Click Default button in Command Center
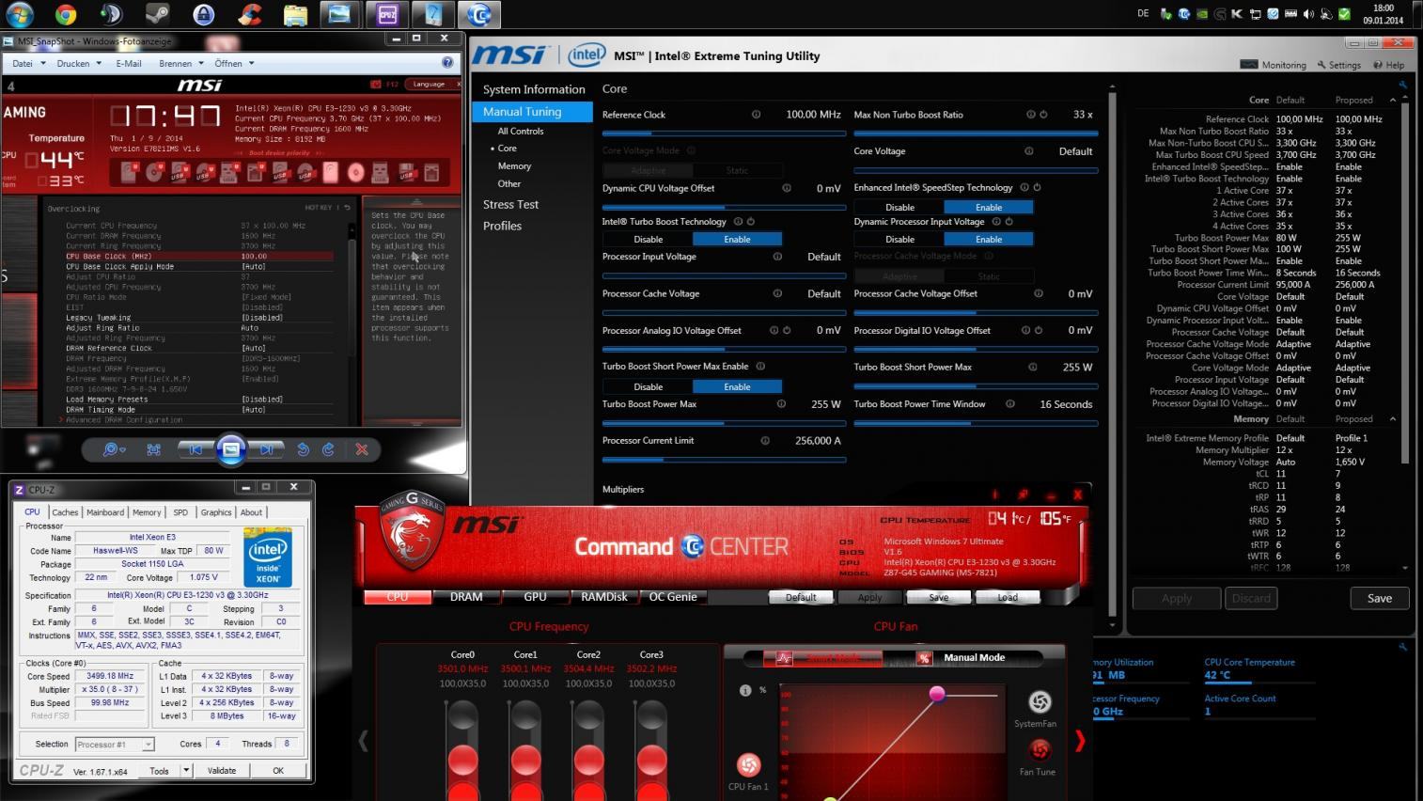The height and width of the screenshot is (801, 1423). [x=801, y=597]
